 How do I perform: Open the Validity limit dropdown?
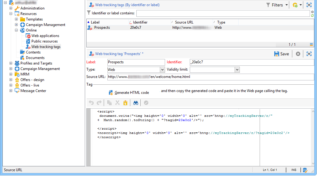click(x=237, y=70)
